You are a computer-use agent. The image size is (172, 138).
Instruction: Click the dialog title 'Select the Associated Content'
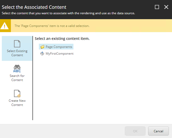point(34,7)
